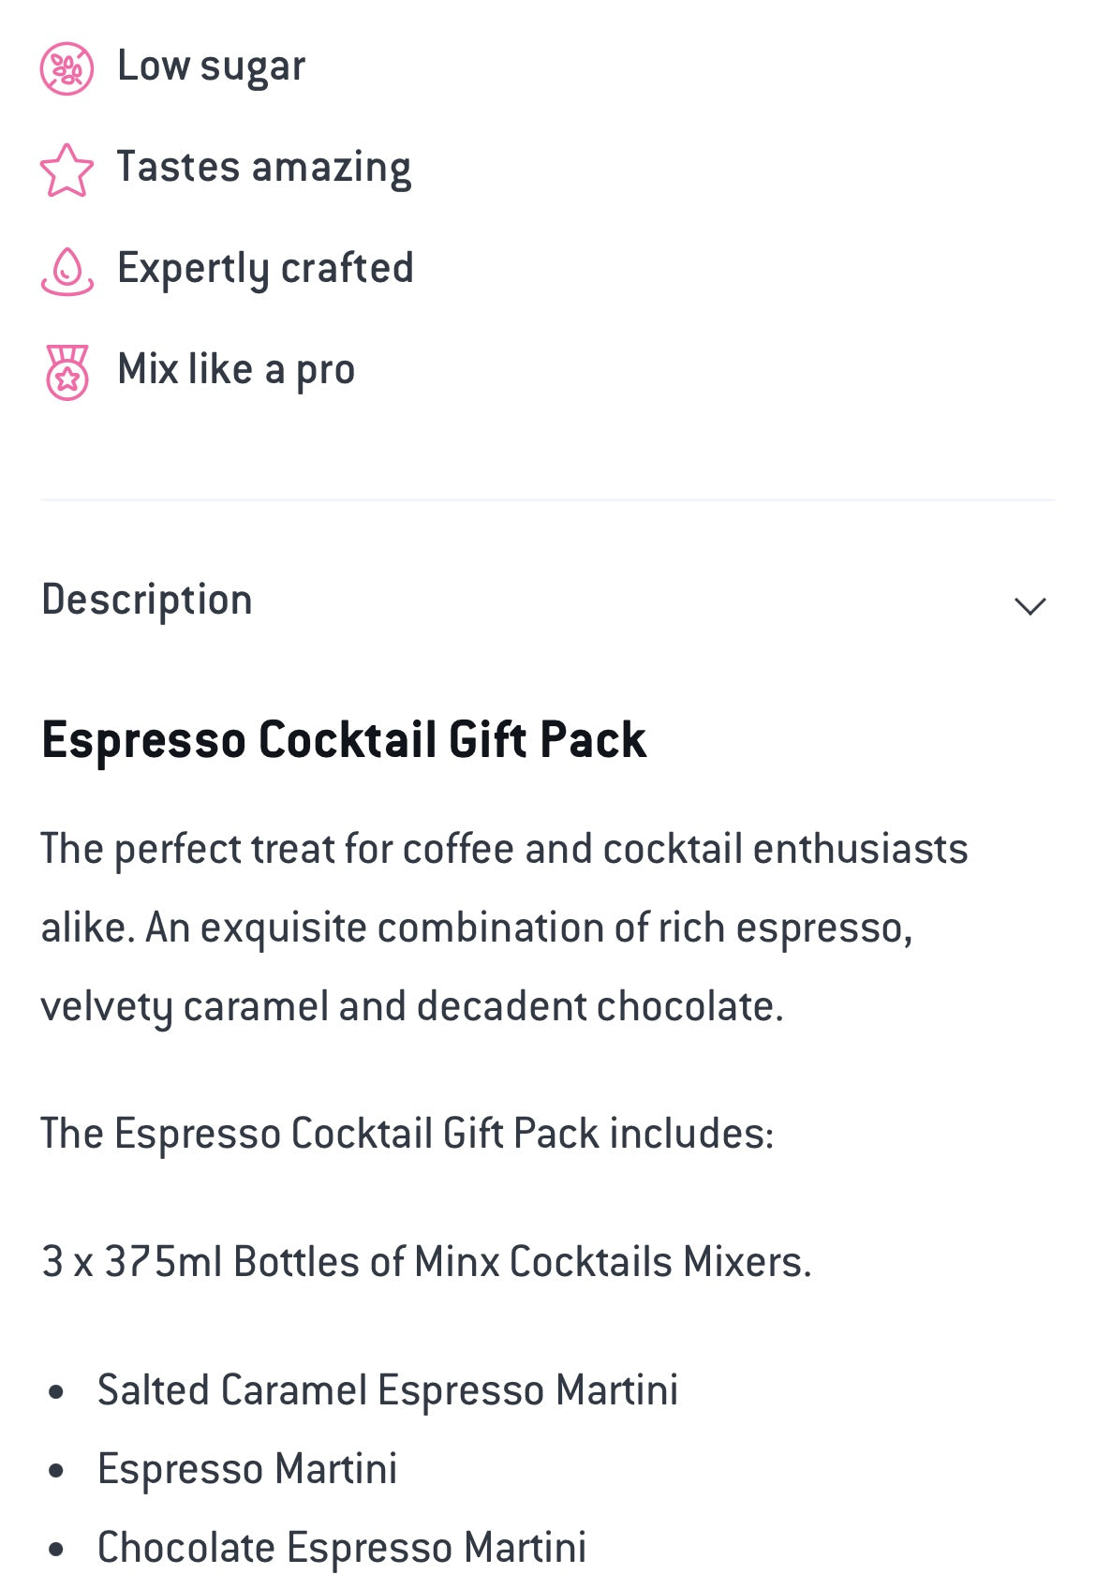The height and width of the screenshot is (1589, 1096).
Task: Click the Espresso Cocktail Gift Pack heading
Action: point(344,740)
